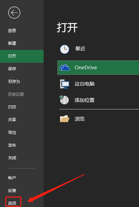Click 反馈 in the sidebar

pos(12,190)
